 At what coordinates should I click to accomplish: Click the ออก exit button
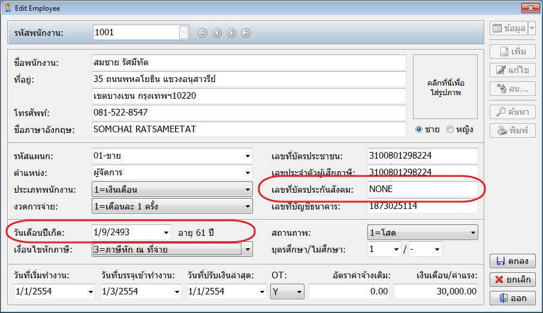[512, 297]
